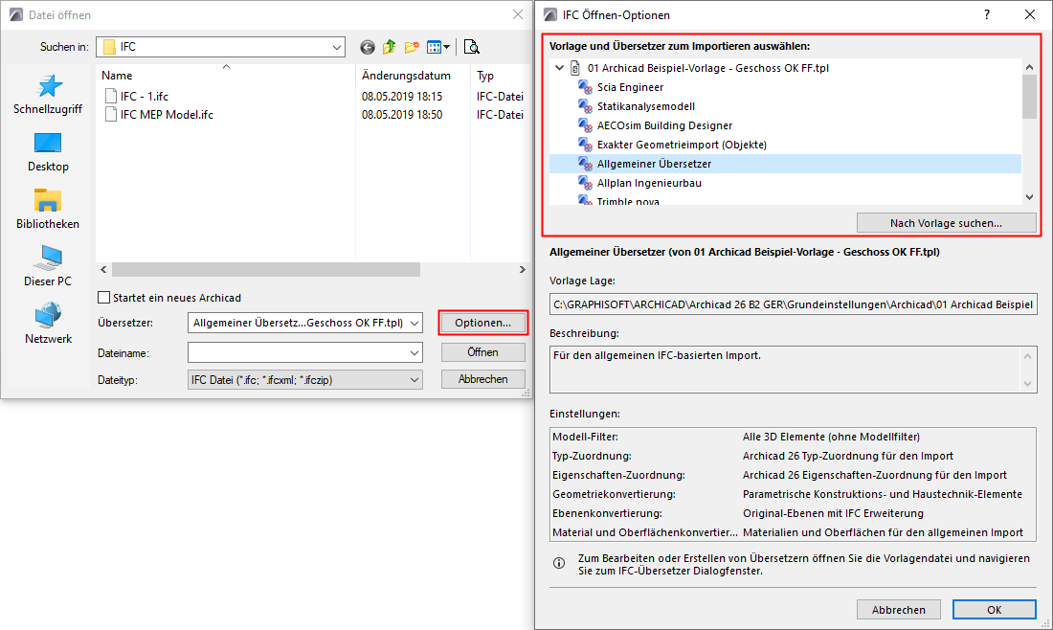Image resolution: width=1053 pixels, height=630 pixels.
Task: Click Abbrechen in IFC Öffnen-Optionen dialog
Action: pyautogui.click(x=899, y=610)
